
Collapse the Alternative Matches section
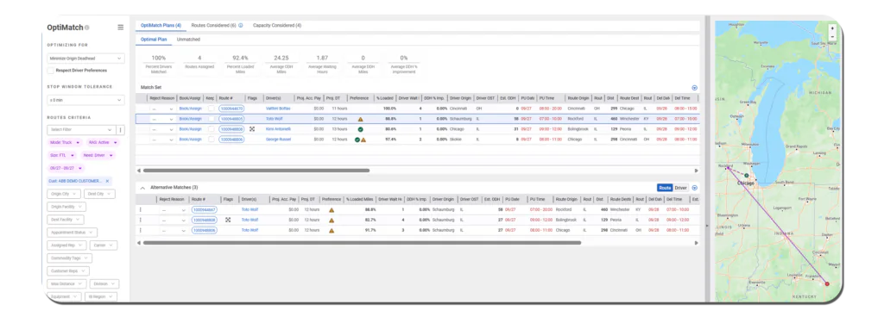142,188
